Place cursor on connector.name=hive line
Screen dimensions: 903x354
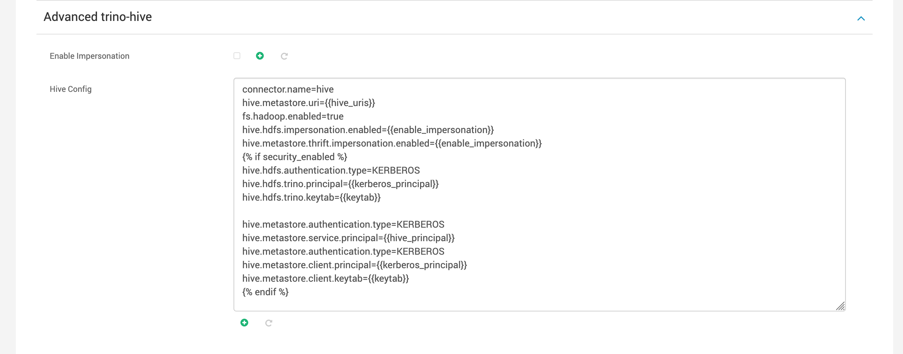(288, 90)
